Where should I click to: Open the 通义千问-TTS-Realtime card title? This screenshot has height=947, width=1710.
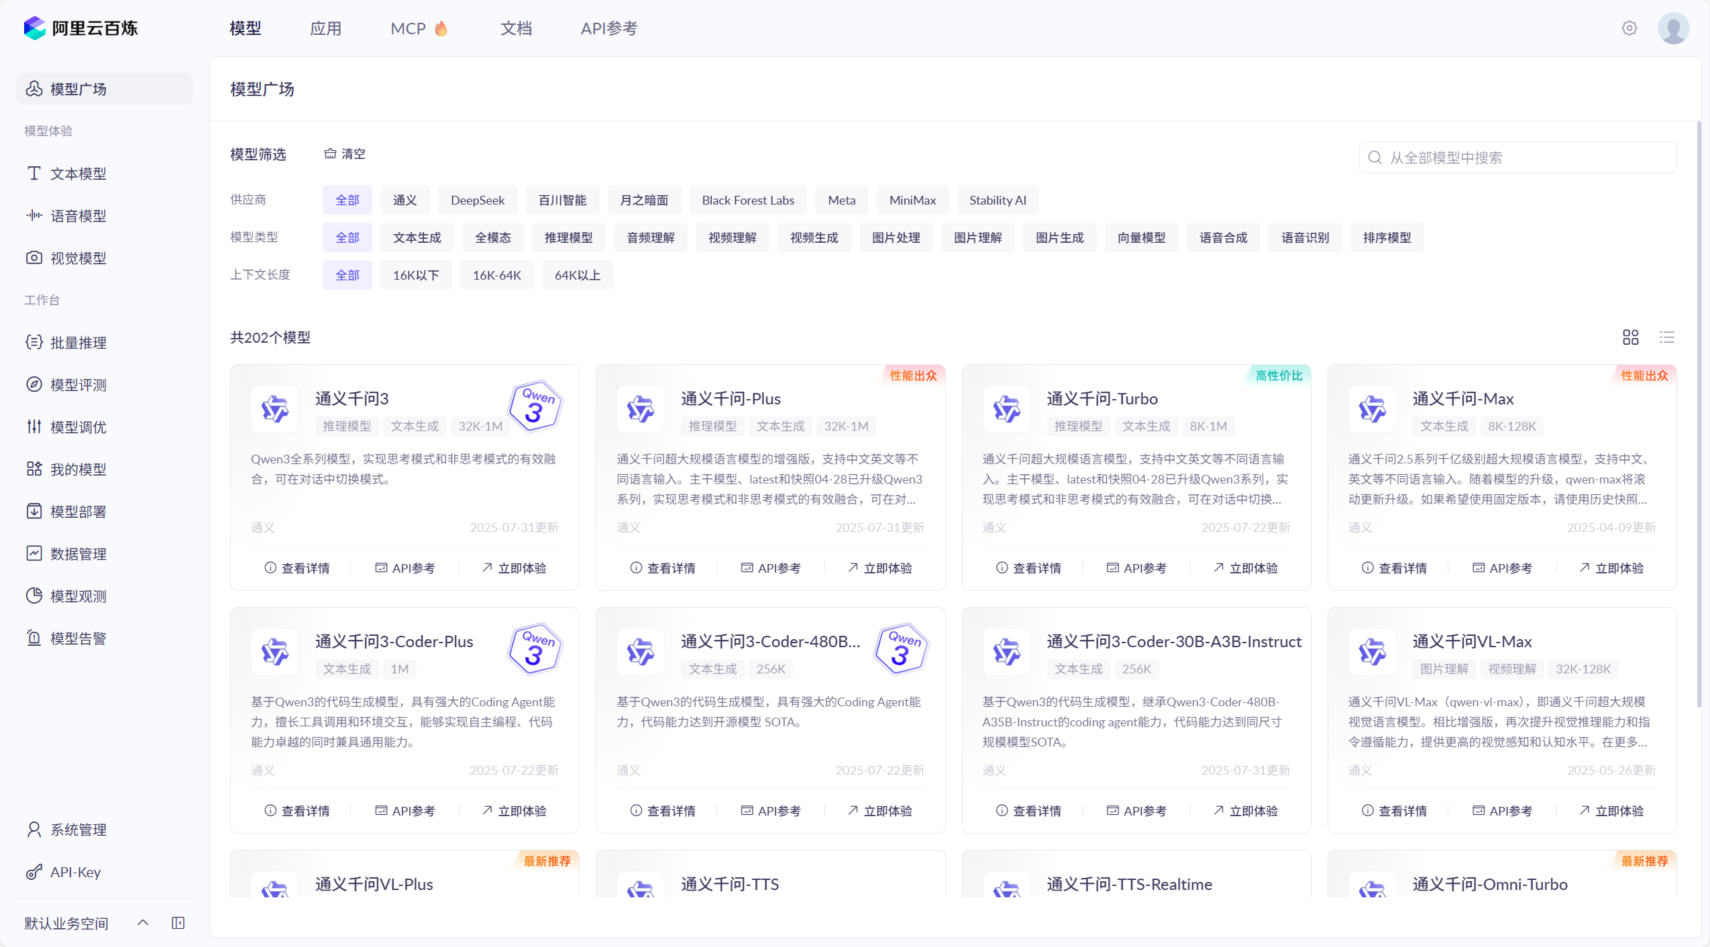pos(1129,884)
